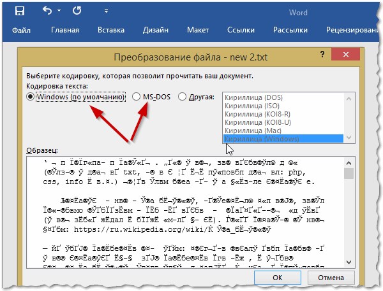Click sample preview scroll up arrow
Screen dimensions: 383x291
tap(349, 163)
